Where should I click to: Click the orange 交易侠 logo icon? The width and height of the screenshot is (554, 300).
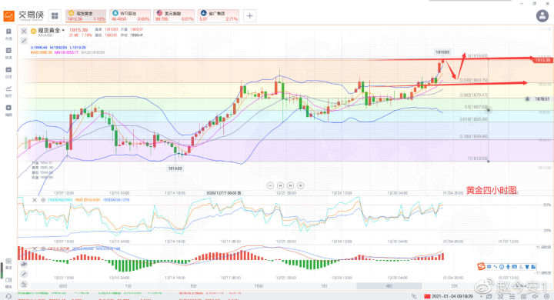click(x=8, y=15)
